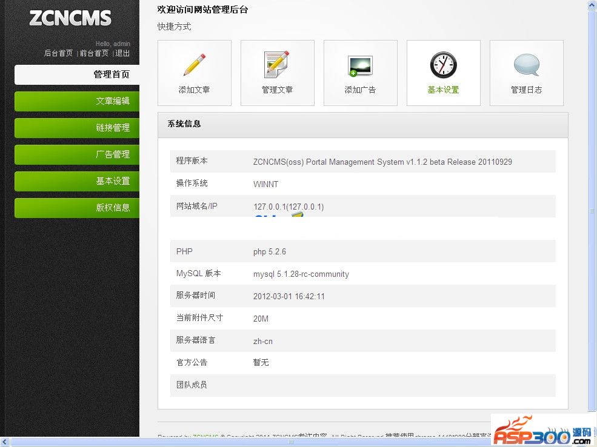Screen dimensions: 597x447
Task: Click the 20M attachment size value
Action: (261, 319)
